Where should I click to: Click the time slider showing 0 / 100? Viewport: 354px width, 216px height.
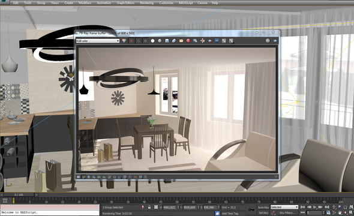point(19,194)
